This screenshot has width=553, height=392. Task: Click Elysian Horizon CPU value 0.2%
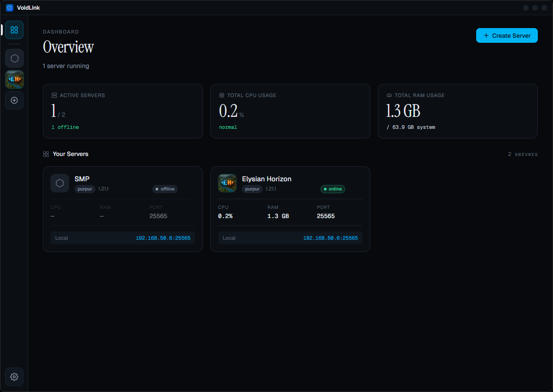[x=225, y=216]
